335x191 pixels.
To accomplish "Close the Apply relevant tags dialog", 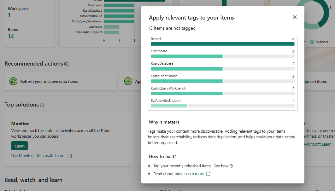I will (x=295, y=17).
